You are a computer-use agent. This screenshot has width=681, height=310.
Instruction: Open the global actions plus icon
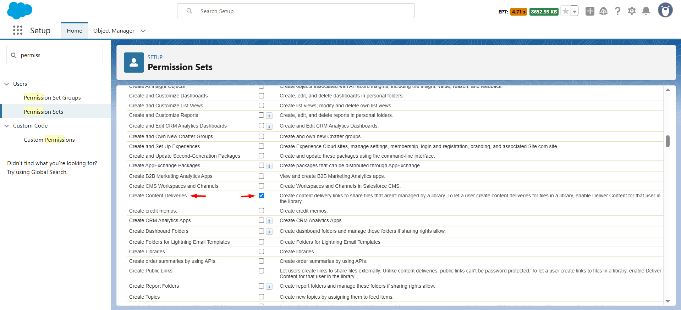(x=590, y=11)
